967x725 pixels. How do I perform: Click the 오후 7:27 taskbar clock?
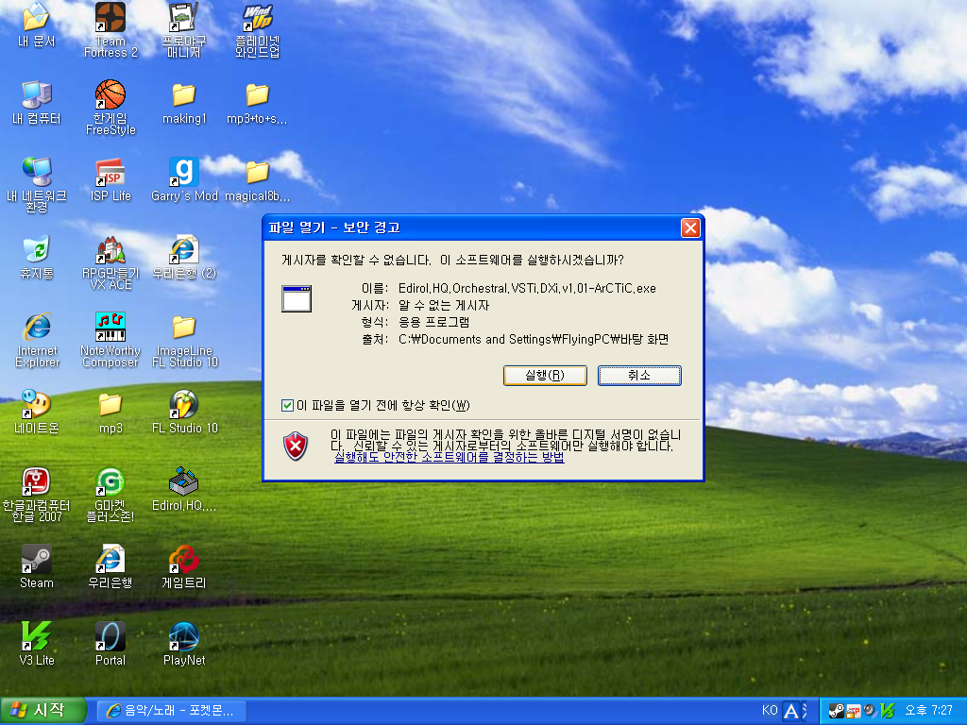[x=928, y=710]
